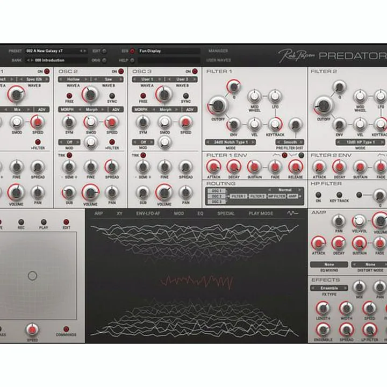Toggle the HELP LED in top bar
387x387 pixels.
pyautogui.click(x=132, y=60)
